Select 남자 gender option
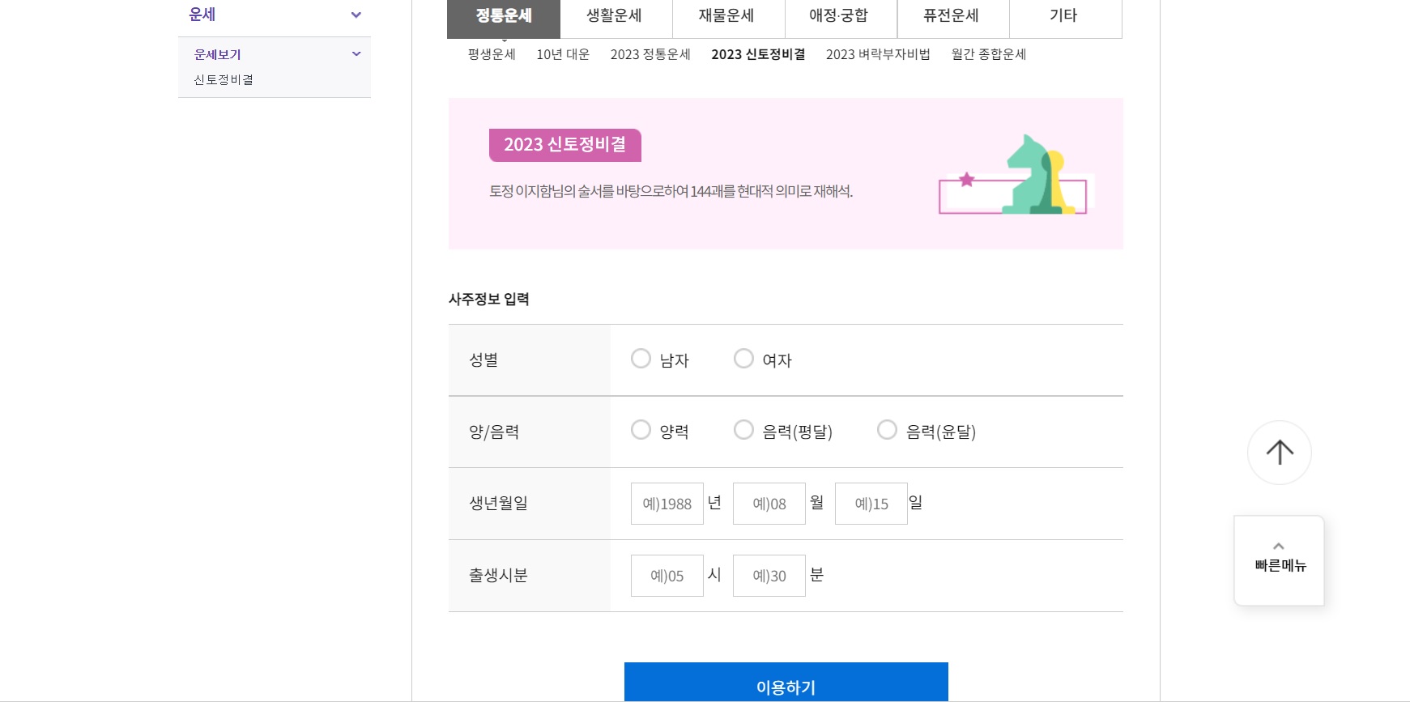Image resolution: width=1410 pixels, height=702 pixels. tap(641, 359)
